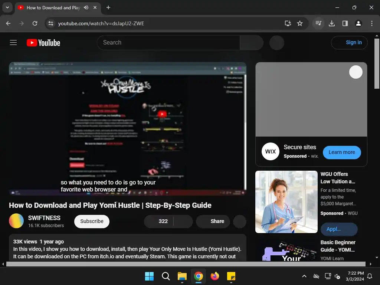
Task: Click the horizontal scrollbar
Action: tap(186, 264)
